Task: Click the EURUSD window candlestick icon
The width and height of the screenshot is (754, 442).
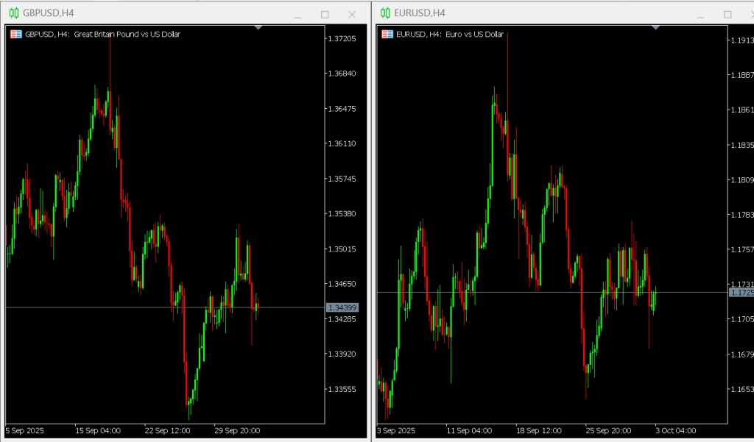Action: coord(385,13)
